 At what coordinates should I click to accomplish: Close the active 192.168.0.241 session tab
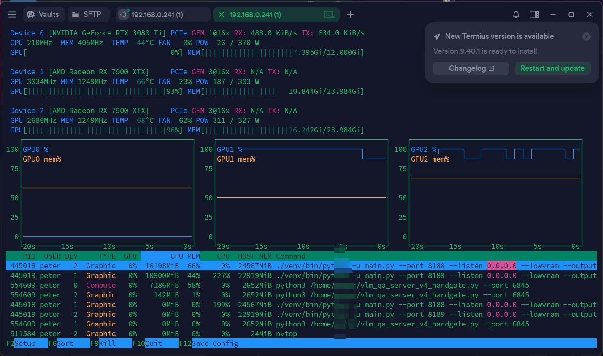[x=221, y=15]
